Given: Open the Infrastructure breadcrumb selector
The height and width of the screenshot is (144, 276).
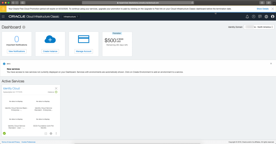Looking at the screenshot, I should [x=71, y=16].
